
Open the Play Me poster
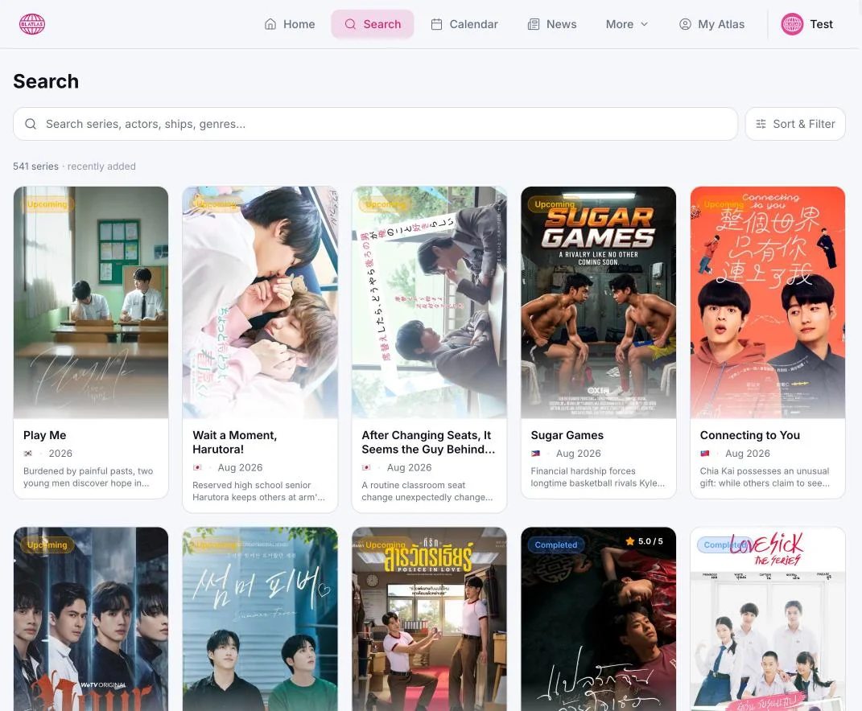pyautogui.click(x=91, y=302)
